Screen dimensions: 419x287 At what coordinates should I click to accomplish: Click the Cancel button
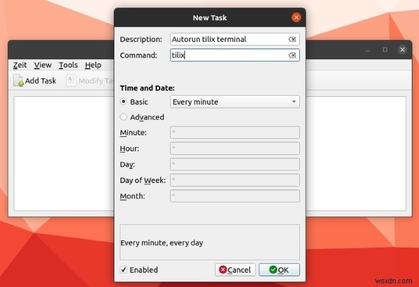click(235, 270)
